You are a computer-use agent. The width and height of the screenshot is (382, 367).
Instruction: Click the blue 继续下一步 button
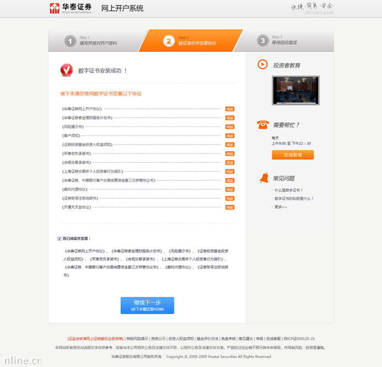coord(147,305)
